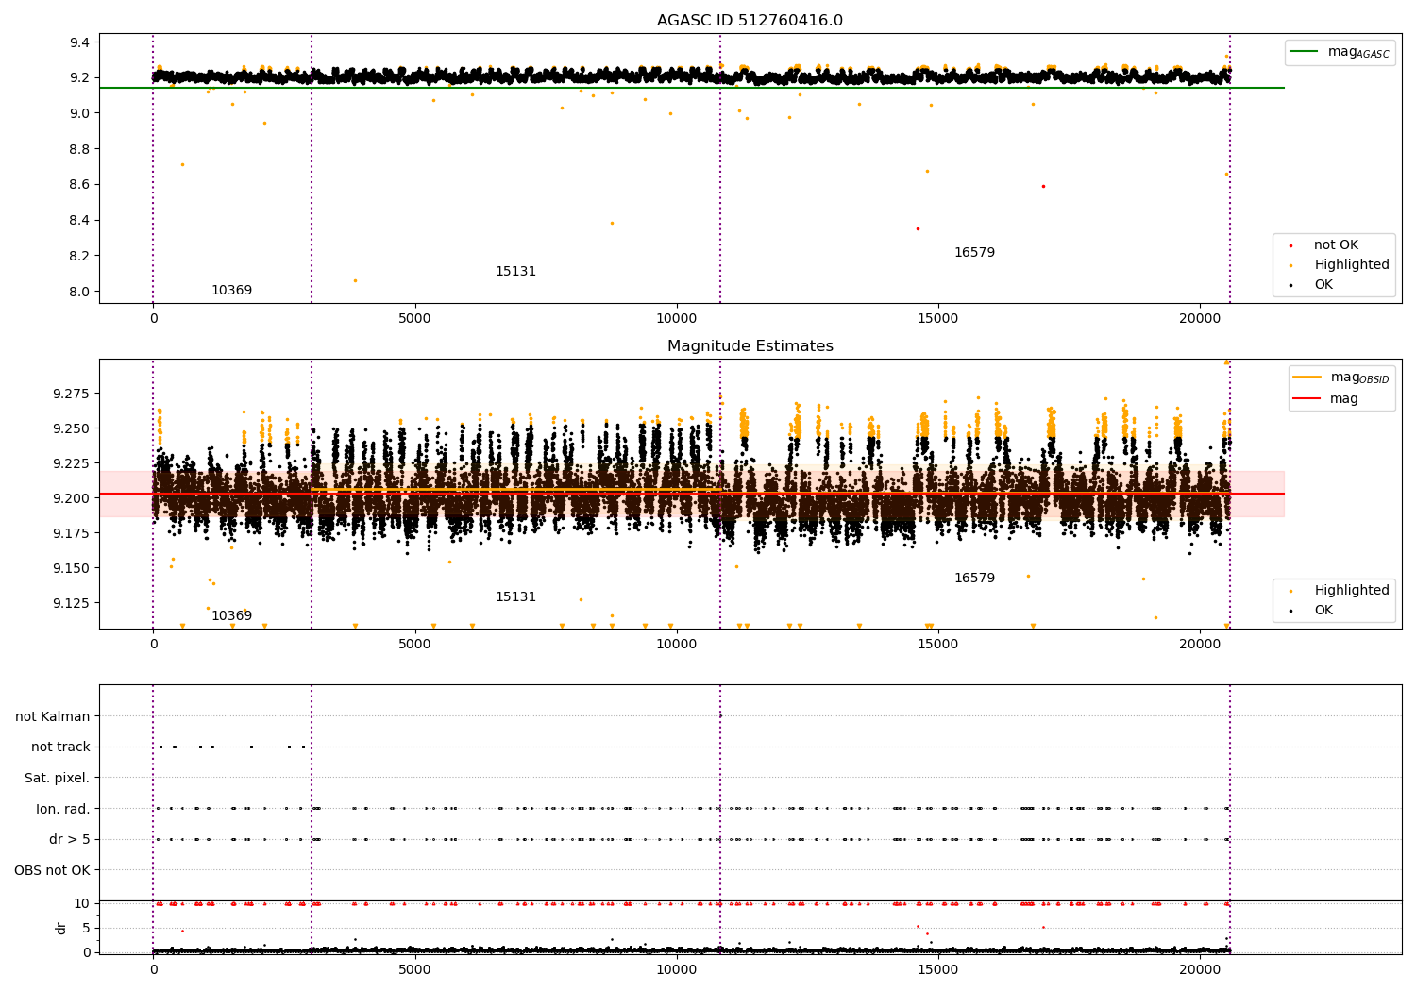Screen dimensions: 1416x991
Task: Click 'Highlighted' in Magnitude Estimates legend
Action: tap(1352, 591)
